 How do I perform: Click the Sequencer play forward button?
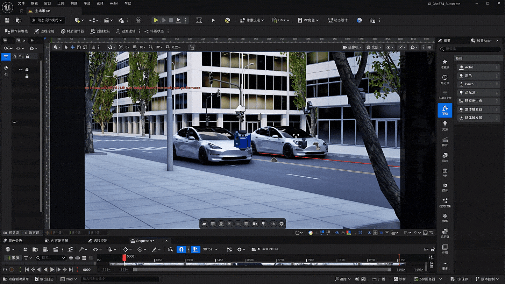52,270
